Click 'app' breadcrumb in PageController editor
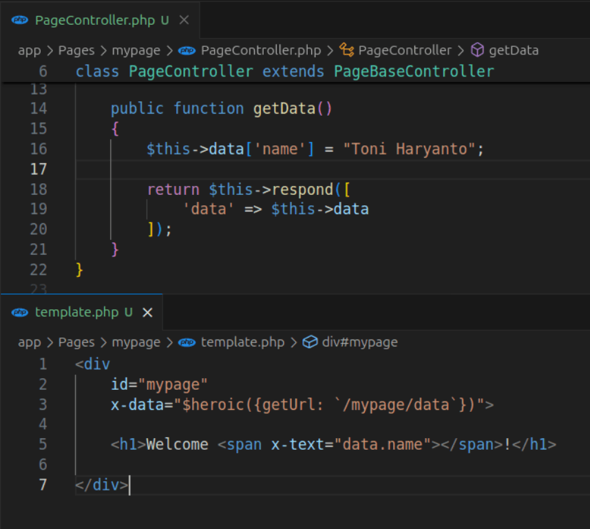Viewport: 590px width, 529px height. tap(30, 50)
